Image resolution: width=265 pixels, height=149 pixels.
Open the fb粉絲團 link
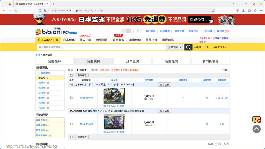pos(208,31)
